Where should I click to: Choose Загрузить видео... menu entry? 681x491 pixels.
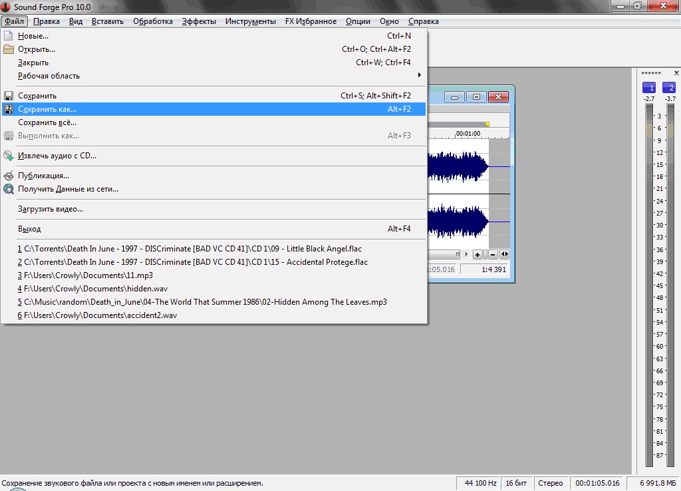pos(213,209)
